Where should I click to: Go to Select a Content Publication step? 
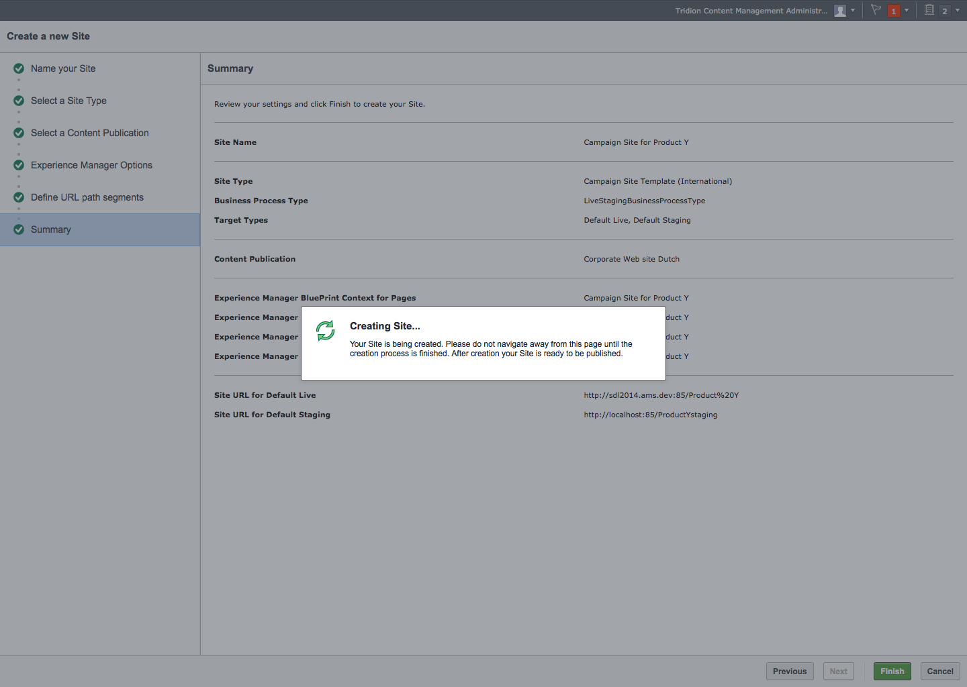pyautogui.click(x=90, y=133)
